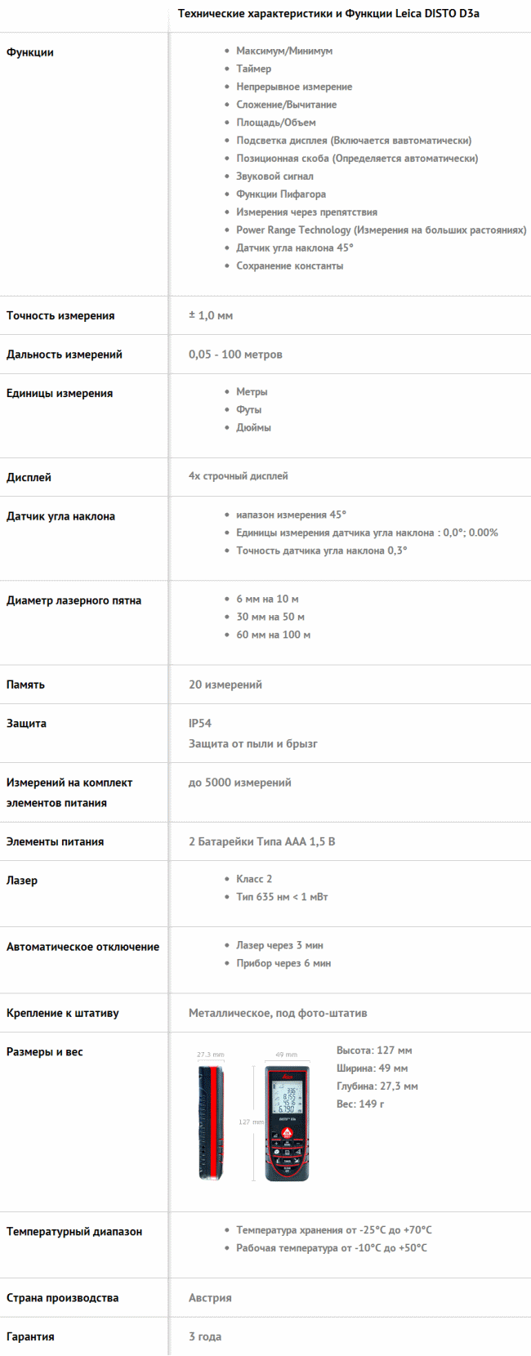Click the "Точность измерения" row label
The height and width of the screenshot is (1356, 531).
[x=60, y=316]
